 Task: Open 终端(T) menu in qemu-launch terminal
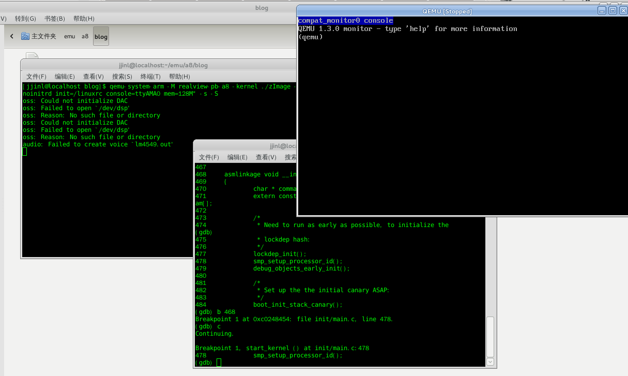[x=150, y=77]
